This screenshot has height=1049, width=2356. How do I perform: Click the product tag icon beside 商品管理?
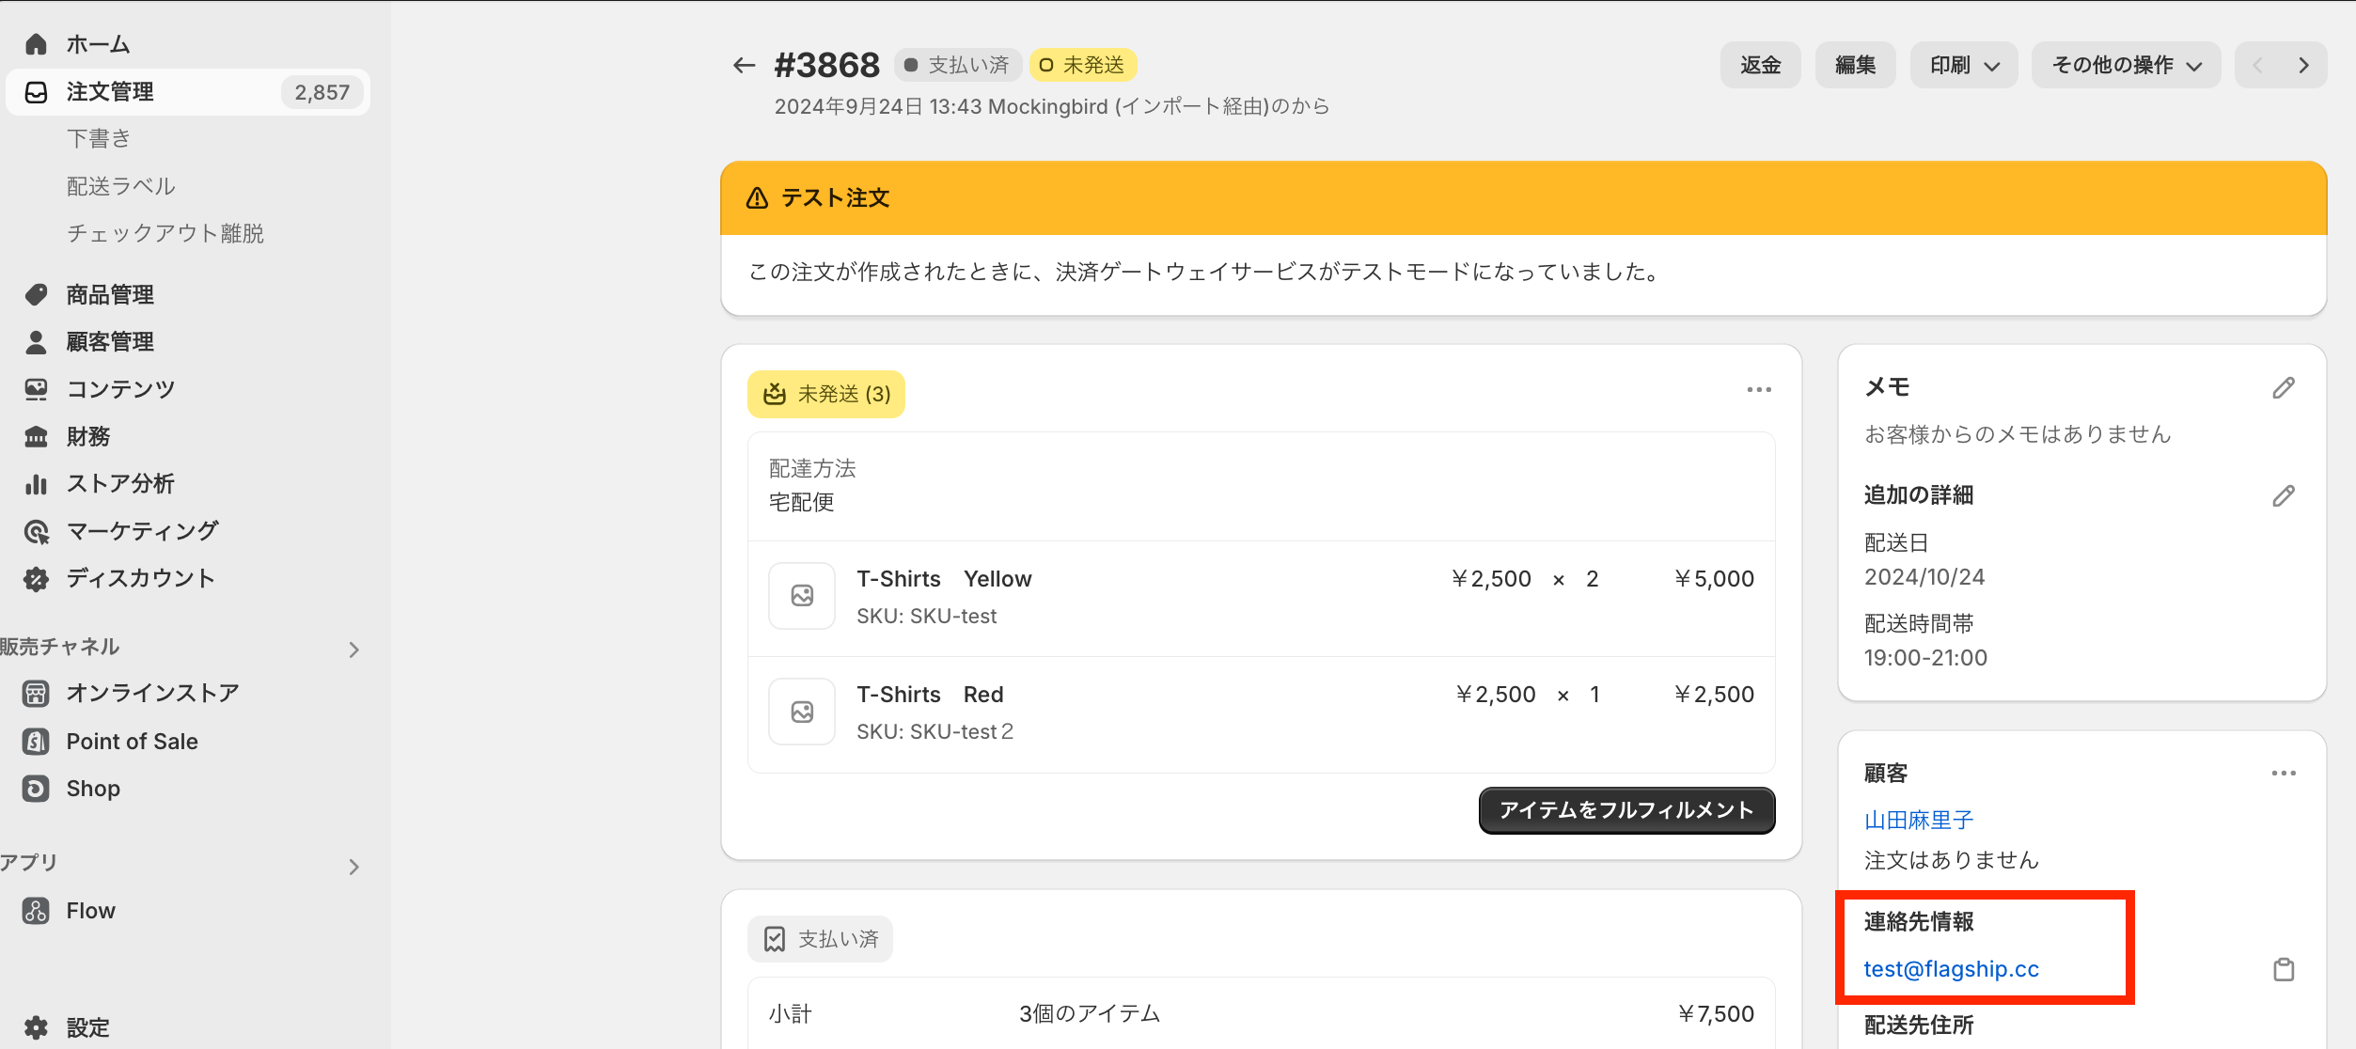click(36, 295)
